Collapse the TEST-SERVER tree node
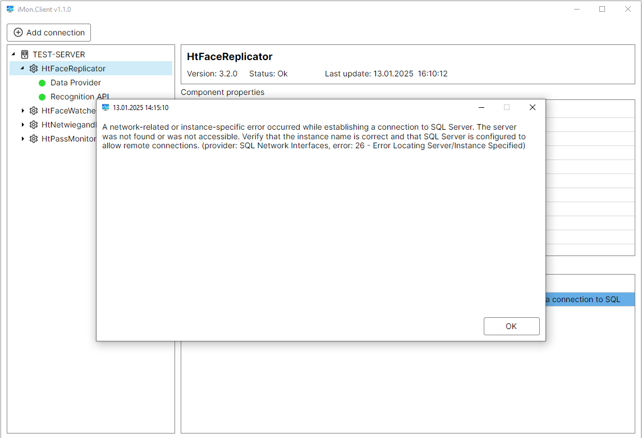 click(x=13, y=54)
